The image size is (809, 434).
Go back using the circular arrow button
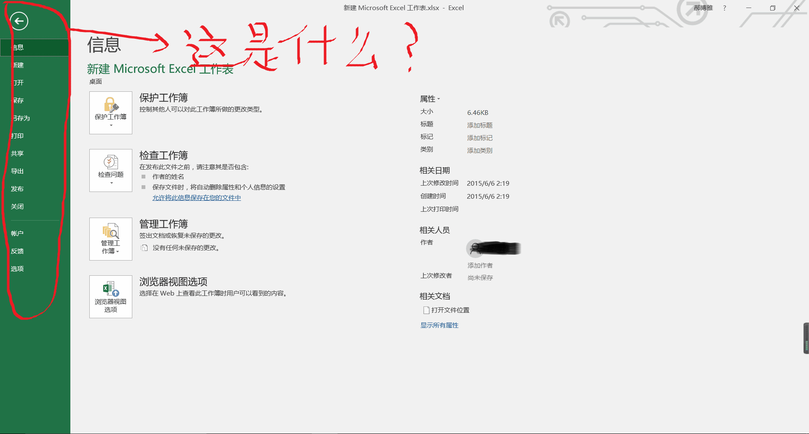click(x=19, y=21)
